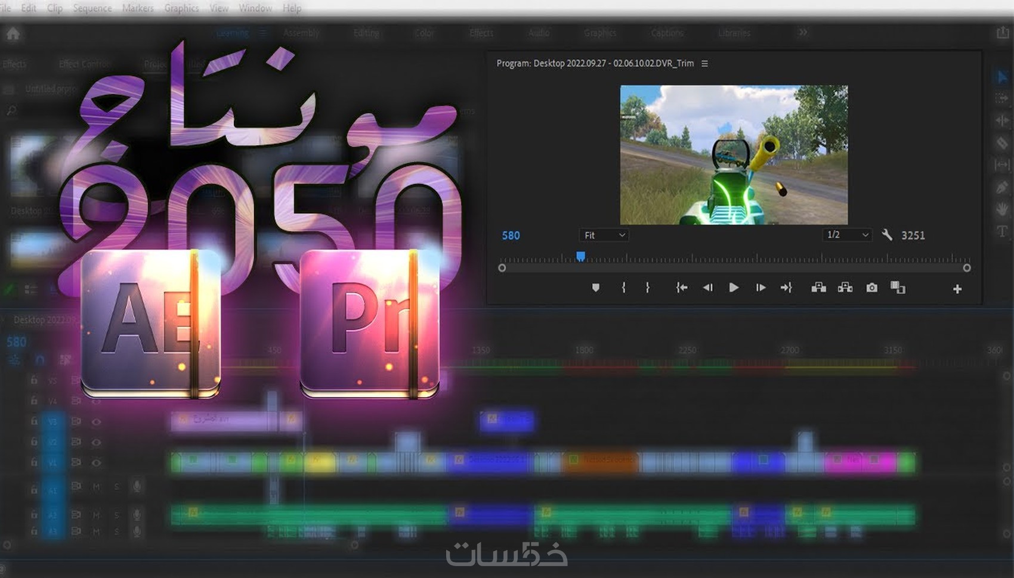Switch to the Audio workspace
This screenshot has height=578, width=1014.
[539, 33]
